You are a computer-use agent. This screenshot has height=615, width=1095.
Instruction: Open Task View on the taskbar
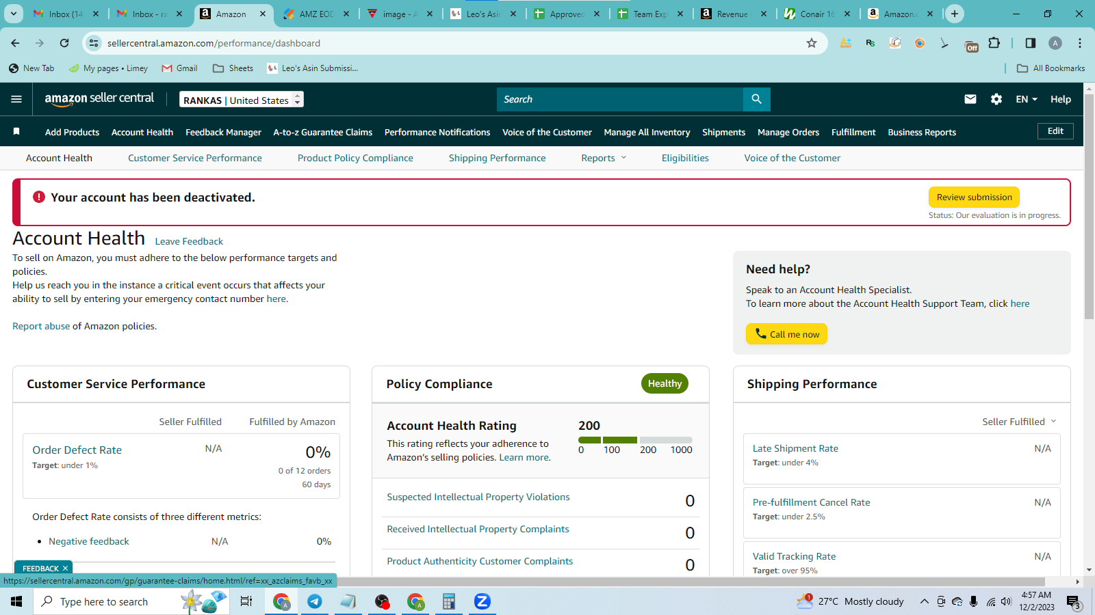point(246,601)
